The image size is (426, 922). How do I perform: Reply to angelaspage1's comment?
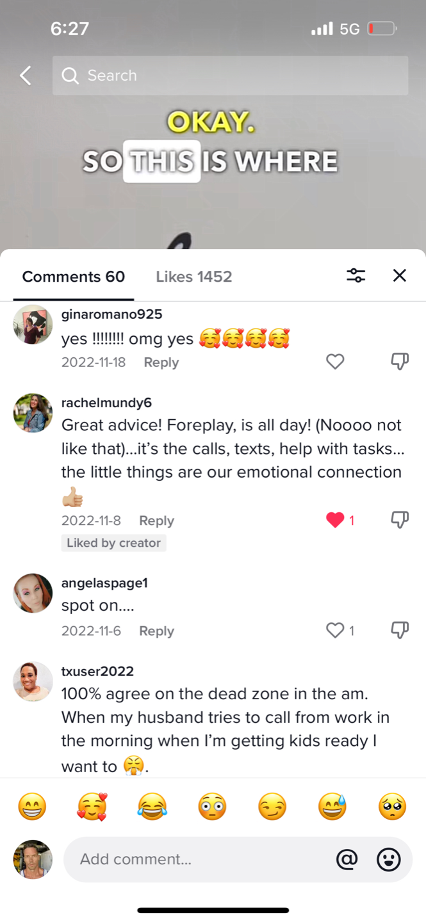pyautogui.click(x=156, y=631)
